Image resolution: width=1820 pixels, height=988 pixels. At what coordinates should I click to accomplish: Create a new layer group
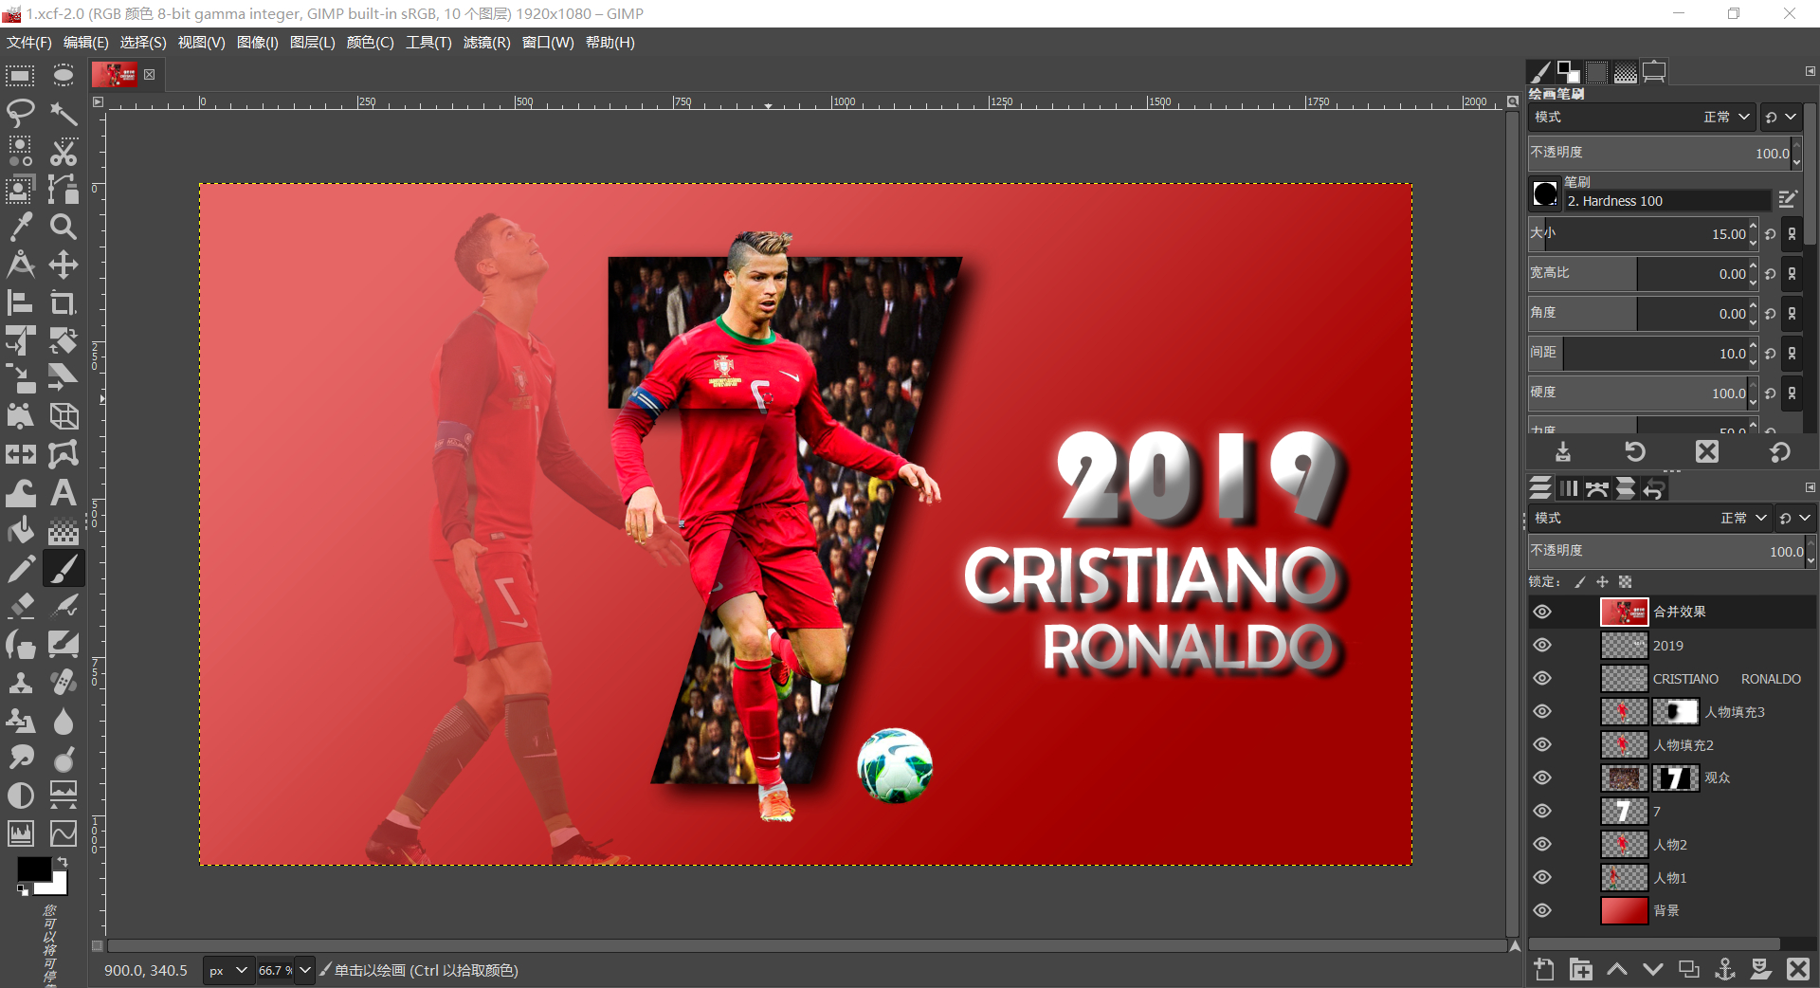coord(1580,969)
